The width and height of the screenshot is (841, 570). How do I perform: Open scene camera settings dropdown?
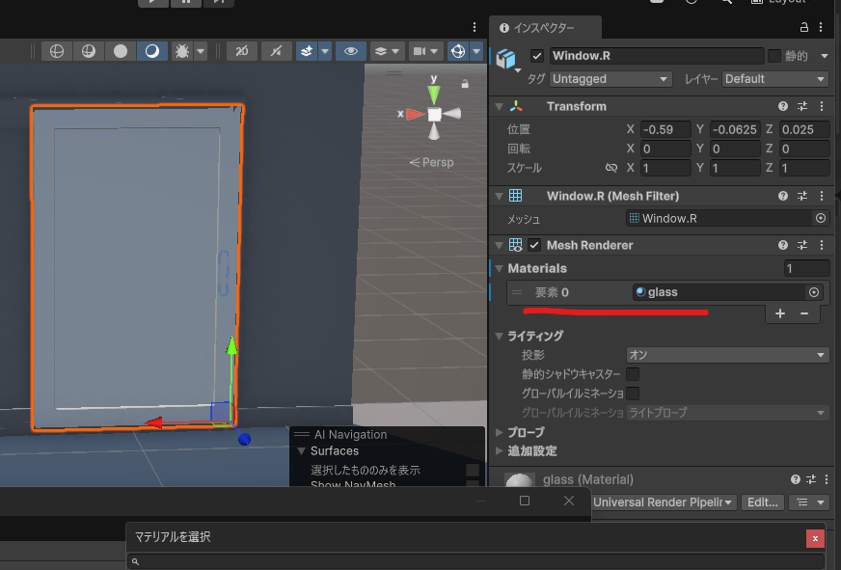[x=425, y=51]
